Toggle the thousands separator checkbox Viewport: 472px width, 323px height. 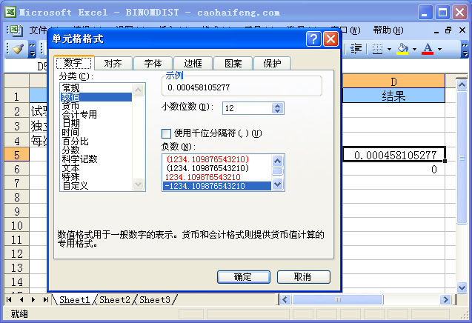(166, 133)
